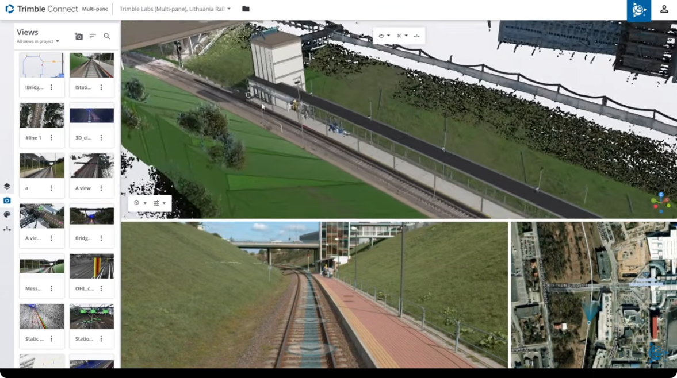Open the display settings sliders dropdown
Viewport: 677px width, 378px height.
tap(159, 203)
